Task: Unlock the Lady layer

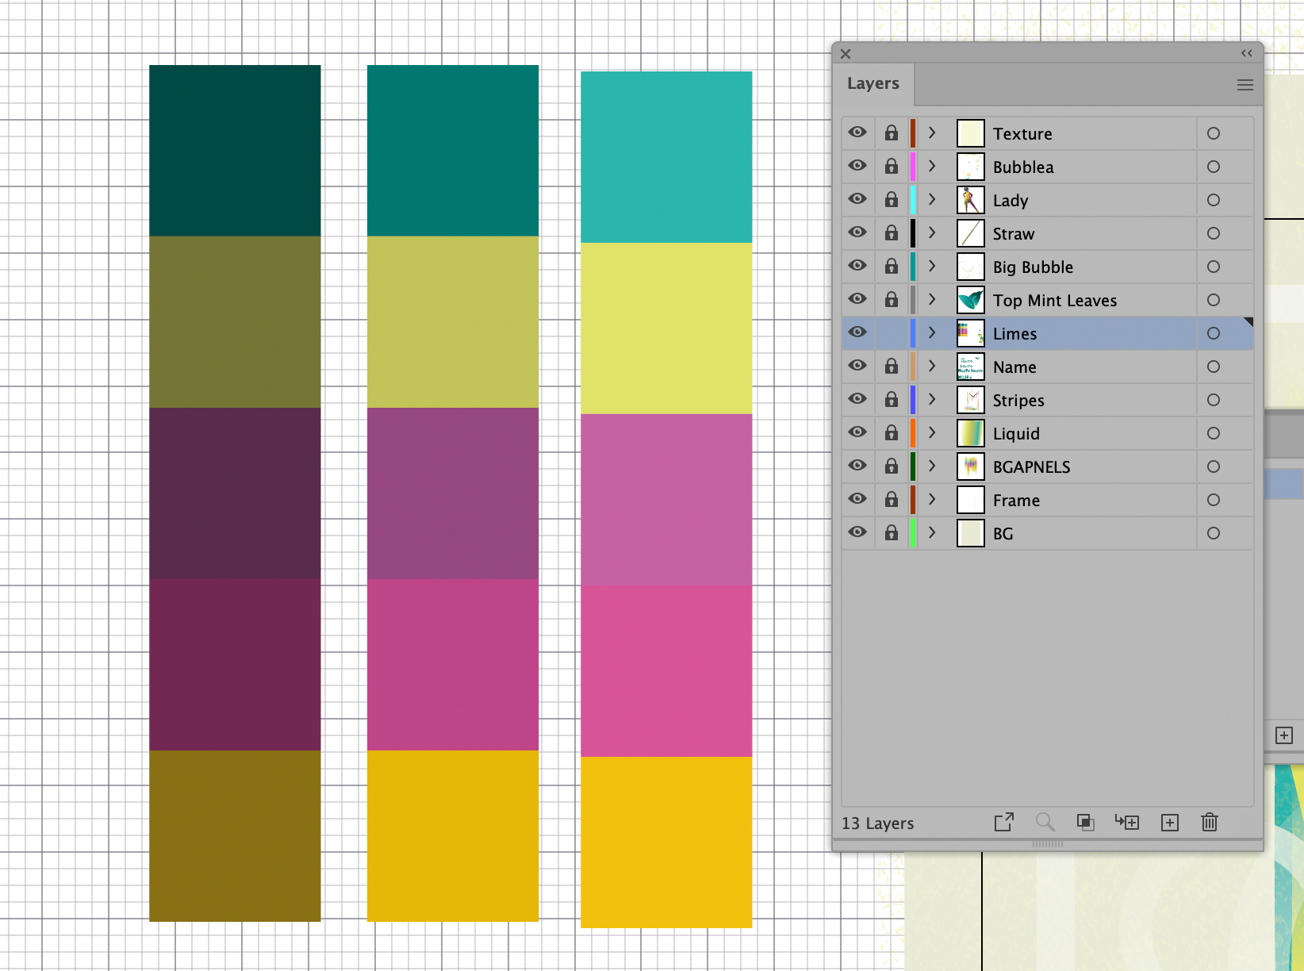Action: pyautogui.click(x=892, y=200)
